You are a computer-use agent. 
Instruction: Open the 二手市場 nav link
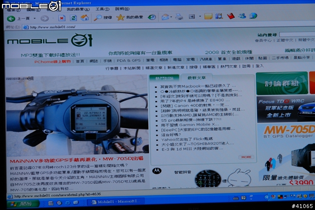point(280,58)
